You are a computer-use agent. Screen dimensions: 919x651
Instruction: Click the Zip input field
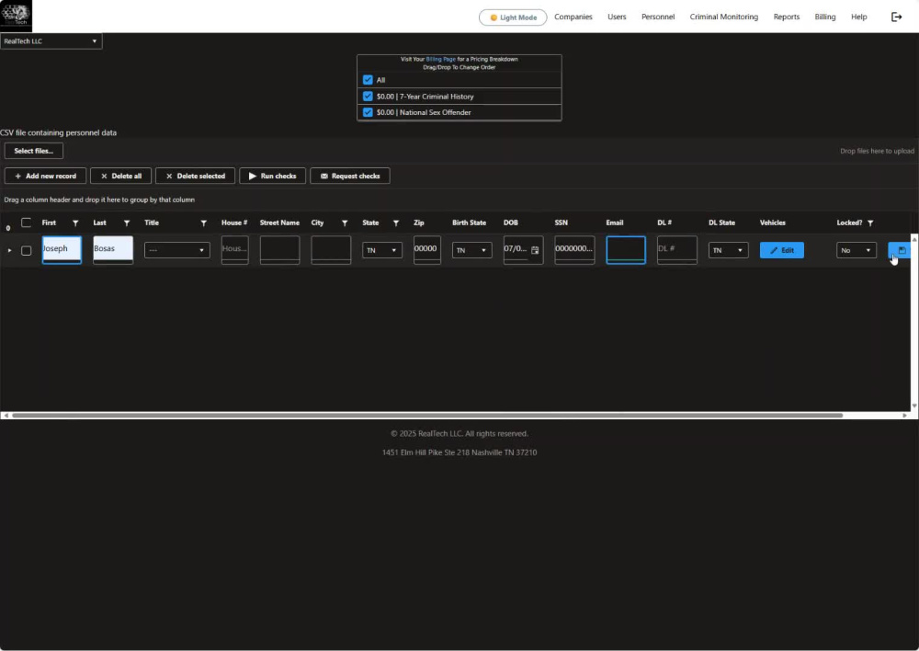[x=427, y=250]
